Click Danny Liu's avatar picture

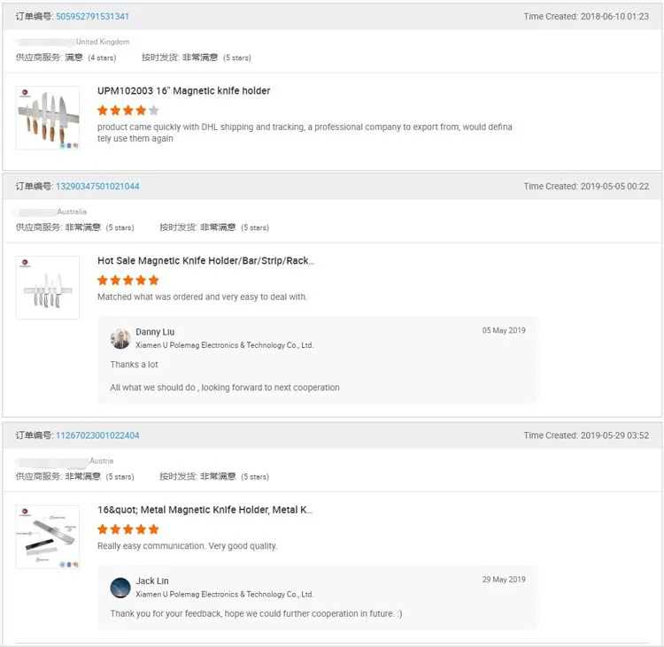point(120,338)
